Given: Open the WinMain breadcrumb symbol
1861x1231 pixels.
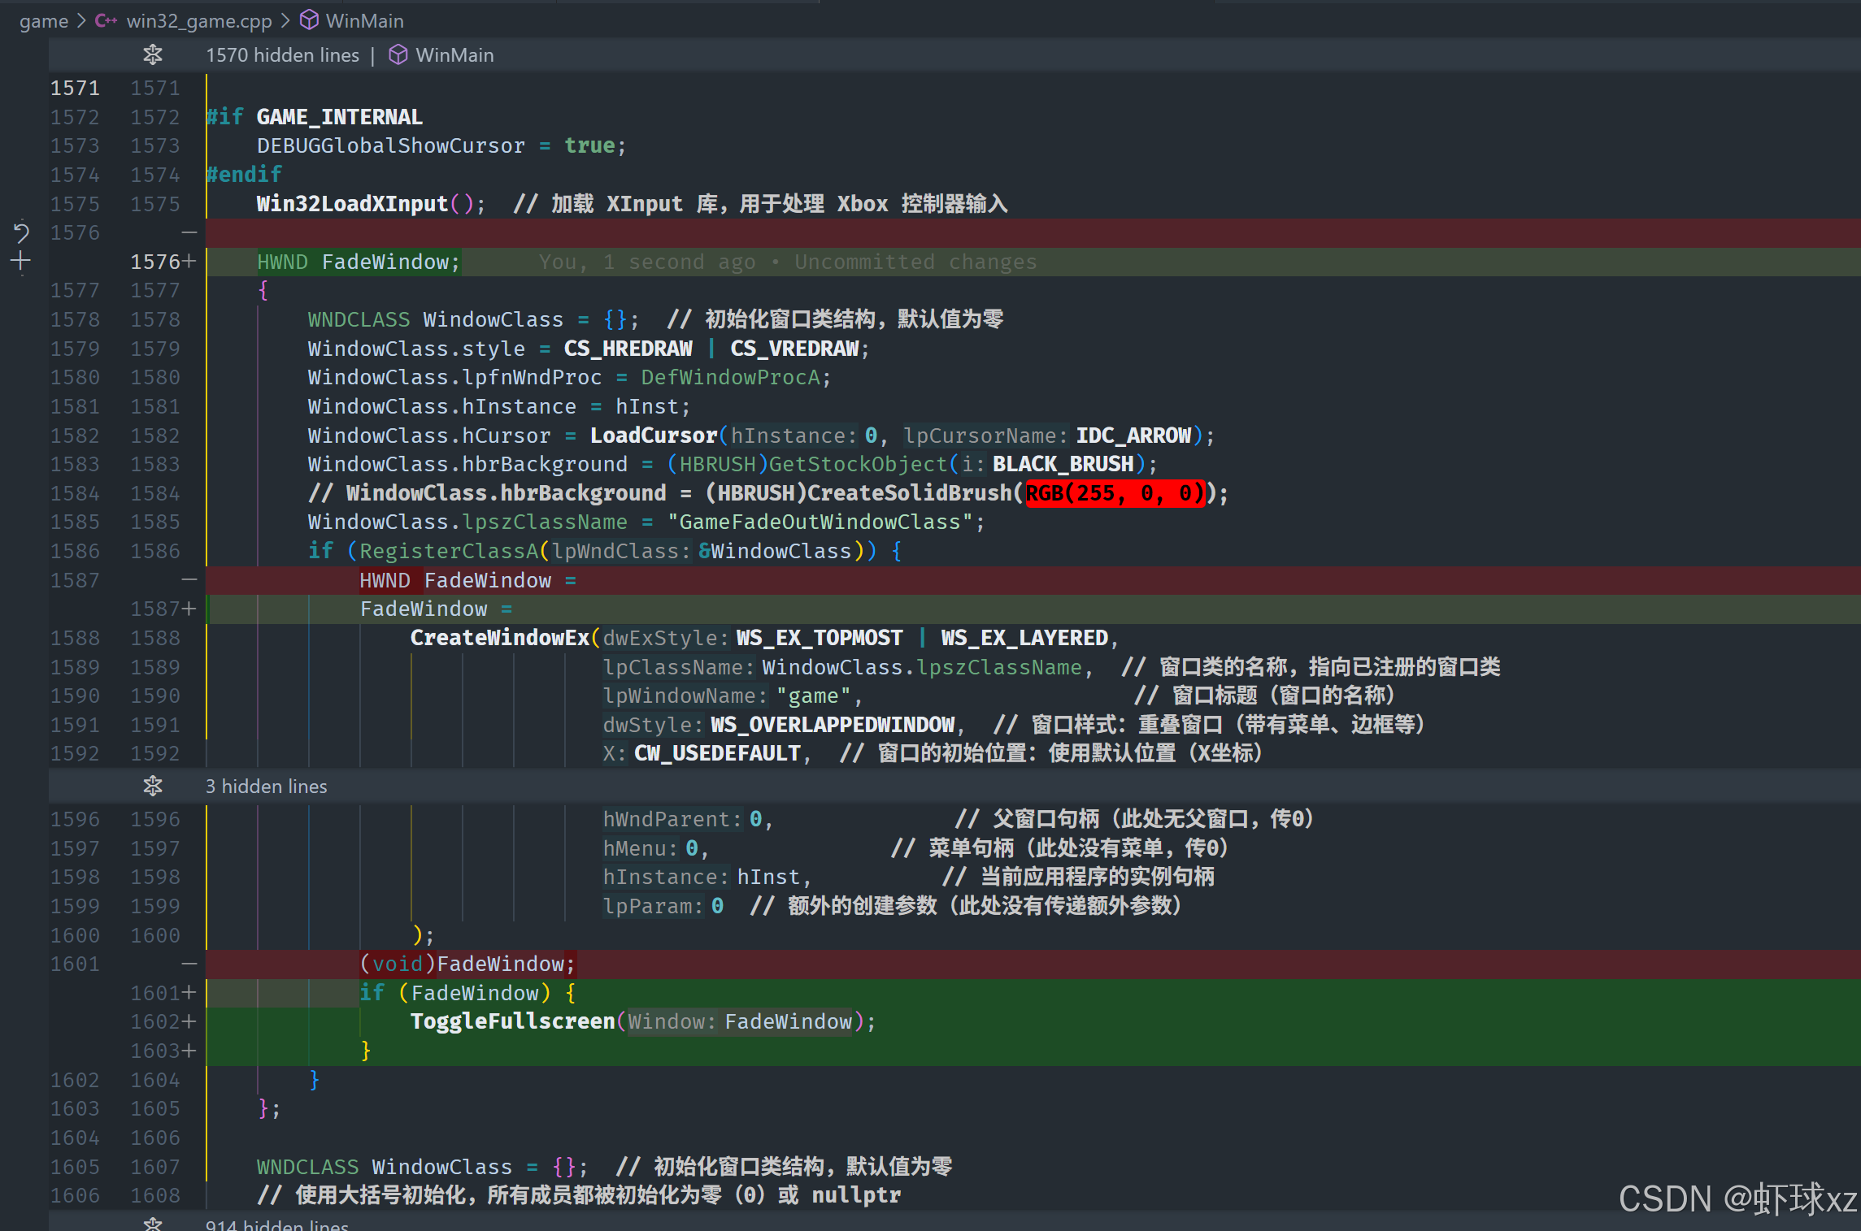Looking at the screenshot, I should pos(364,20).
